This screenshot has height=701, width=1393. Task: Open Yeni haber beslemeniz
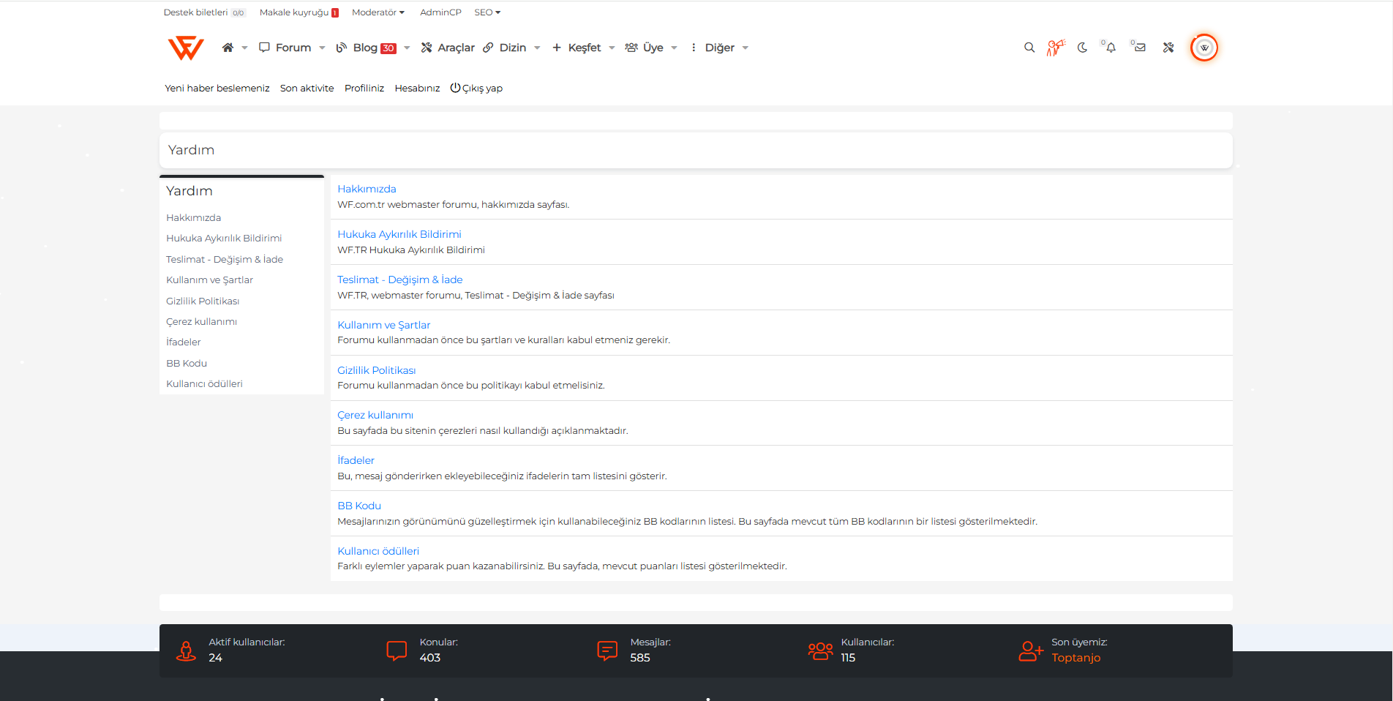[217, 88]
